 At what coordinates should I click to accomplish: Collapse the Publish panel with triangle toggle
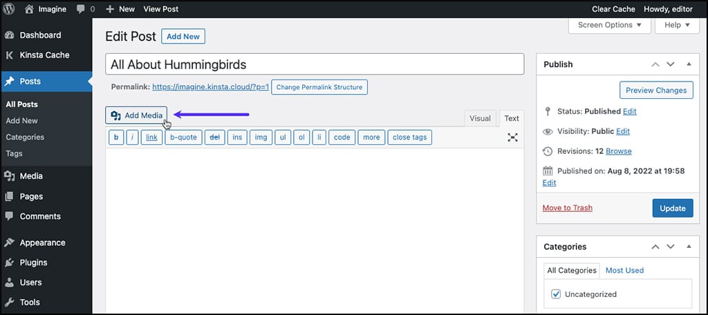tap(688, 64)
